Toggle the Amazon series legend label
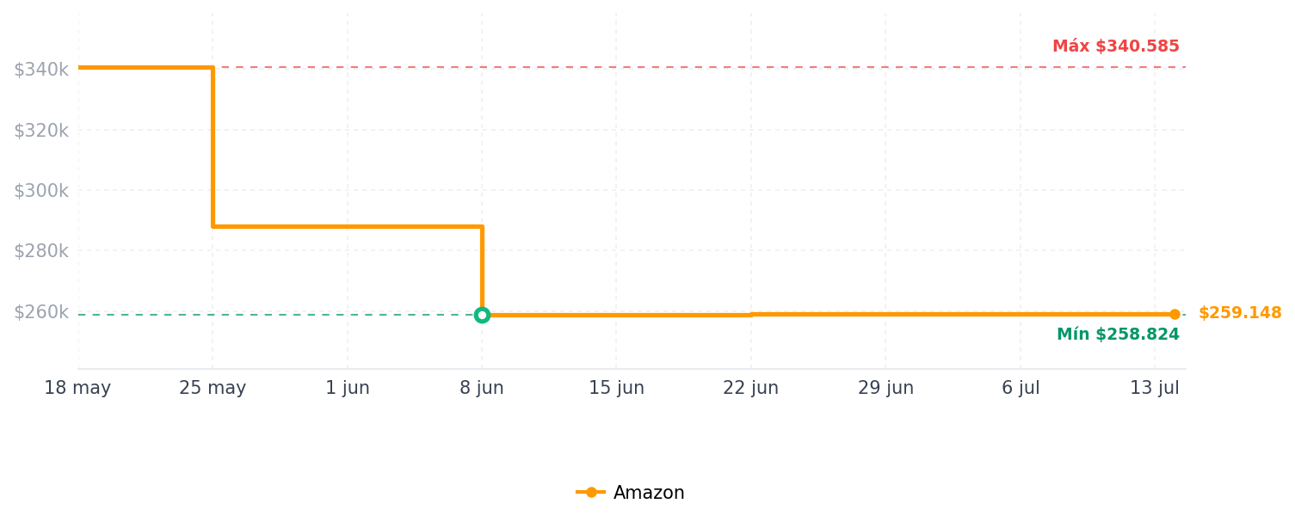The image size is (1295, 522). click(x=649, y=493)
